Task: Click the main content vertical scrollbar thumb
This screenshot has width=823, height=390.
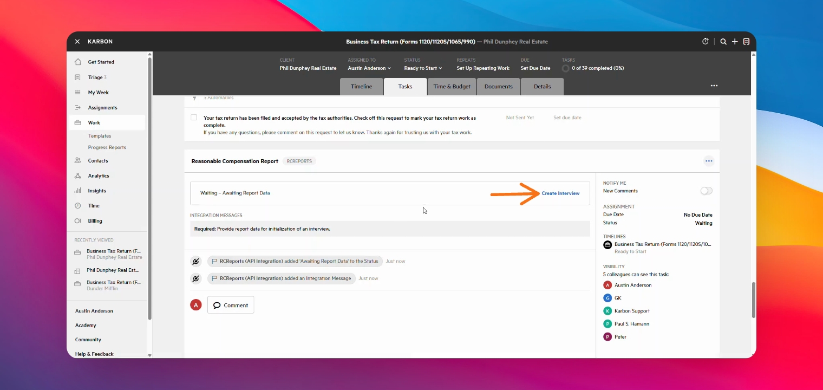Action: coord(753,300)
